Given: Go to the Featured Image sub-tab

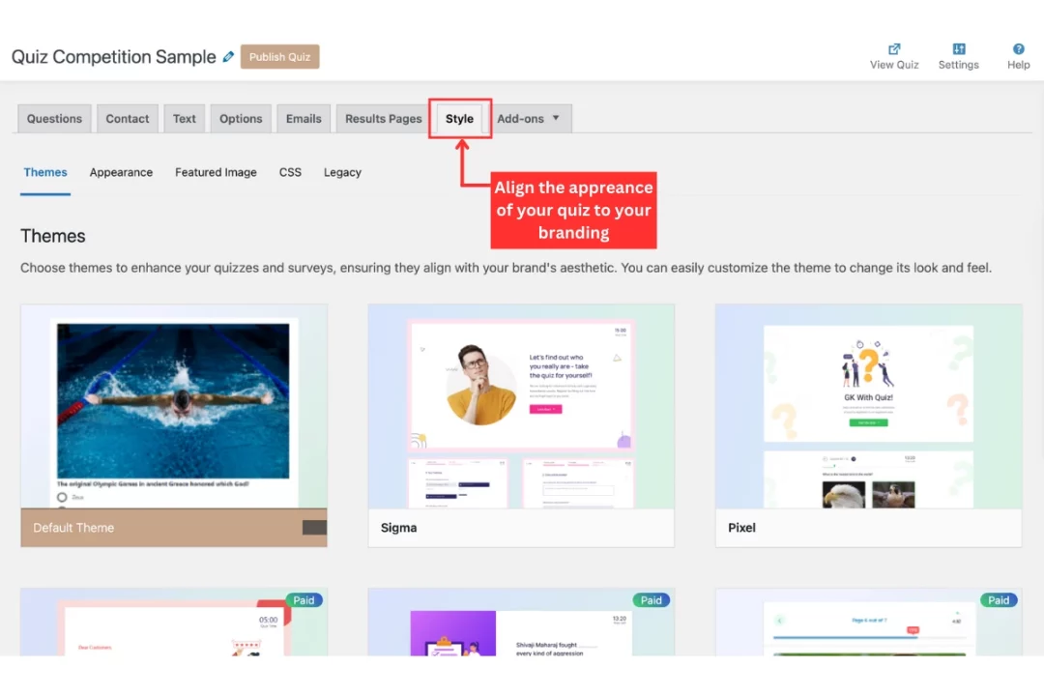Looking at the screenshot, I should [x=216, y=172].
